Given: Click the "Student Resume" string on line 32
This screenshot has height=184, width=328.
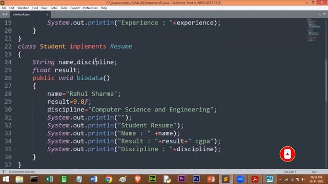Looking at the screenshot, I should [147, 125].
